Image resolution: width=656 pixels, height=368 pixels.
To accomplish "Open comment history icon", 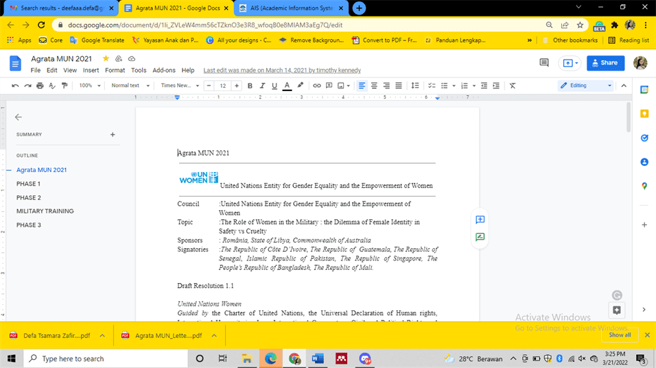I will click(x=544, y=63).
